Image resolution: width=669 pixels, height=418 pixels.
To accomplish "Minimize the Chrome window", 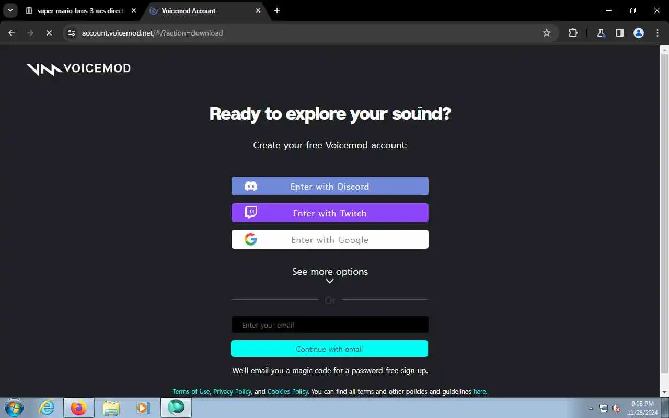I will 609,10.
